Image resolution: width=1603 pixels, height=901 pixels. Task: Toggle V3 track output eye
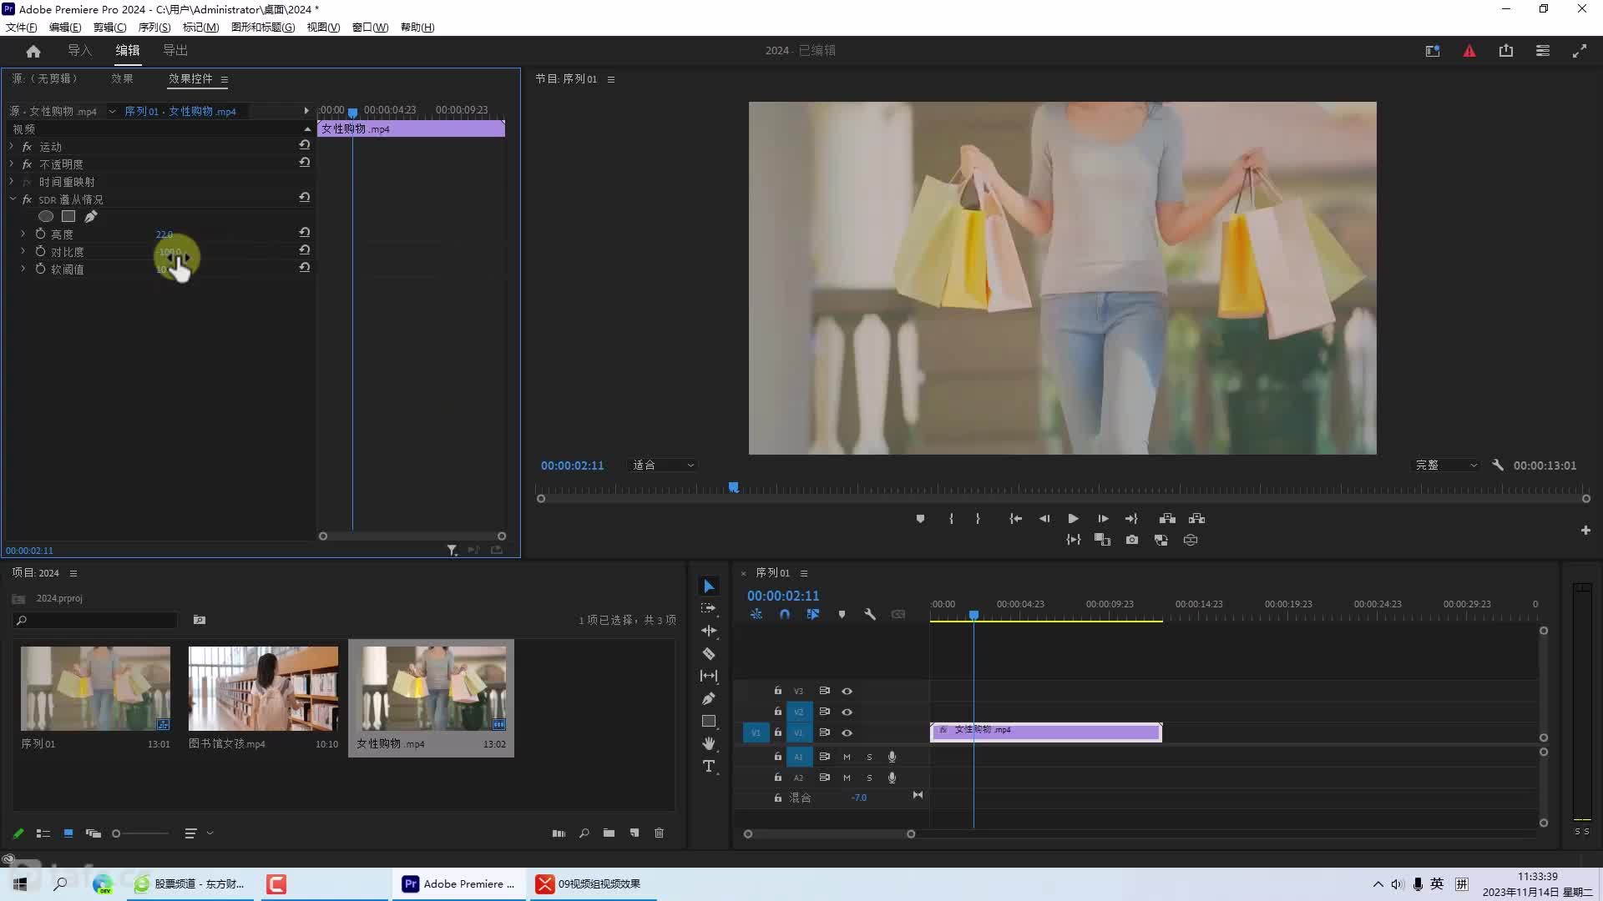pos(847,692)
